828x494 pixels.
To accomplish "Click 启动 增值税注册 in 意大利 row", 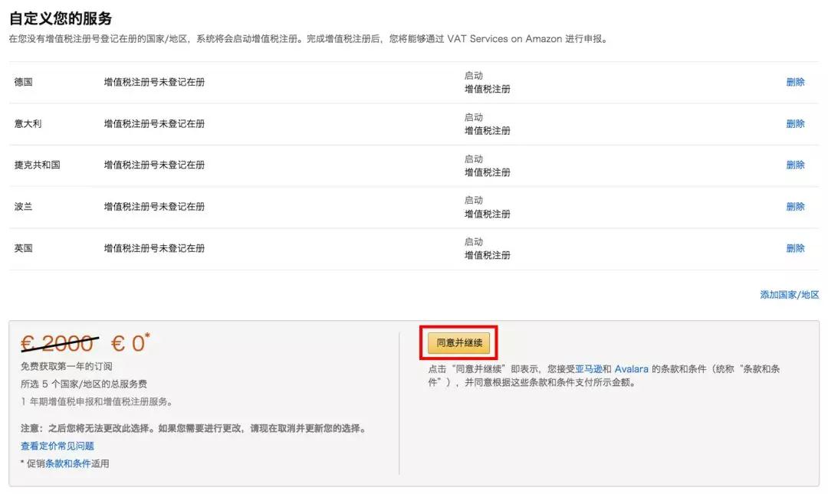I will click(488, 124).
